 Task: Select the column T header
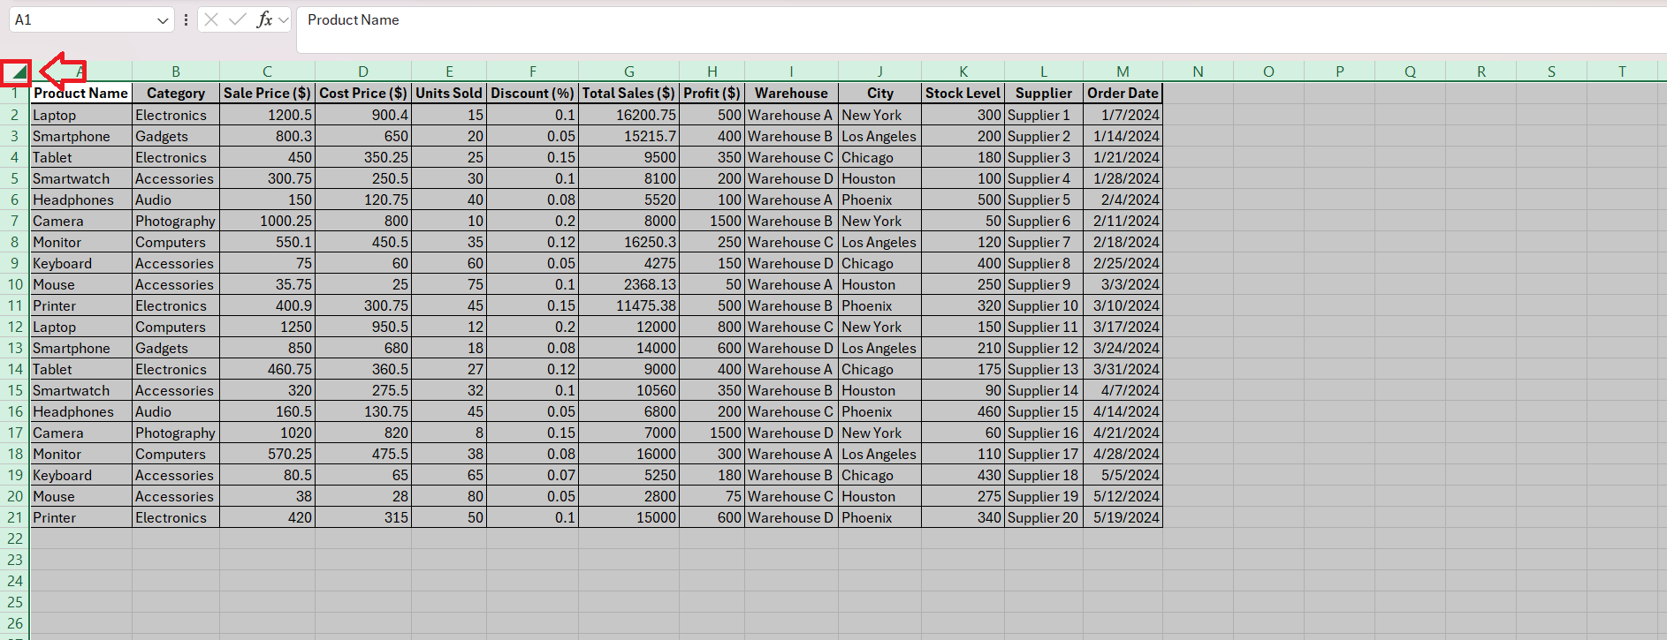coord(1621,72)
